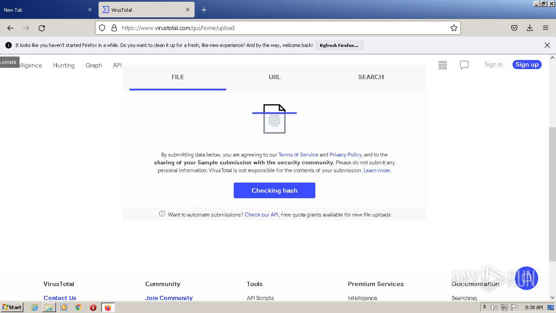Click the page vertical scrollbar thumb
Screen dimensions: 556x313
coord(553,193)
